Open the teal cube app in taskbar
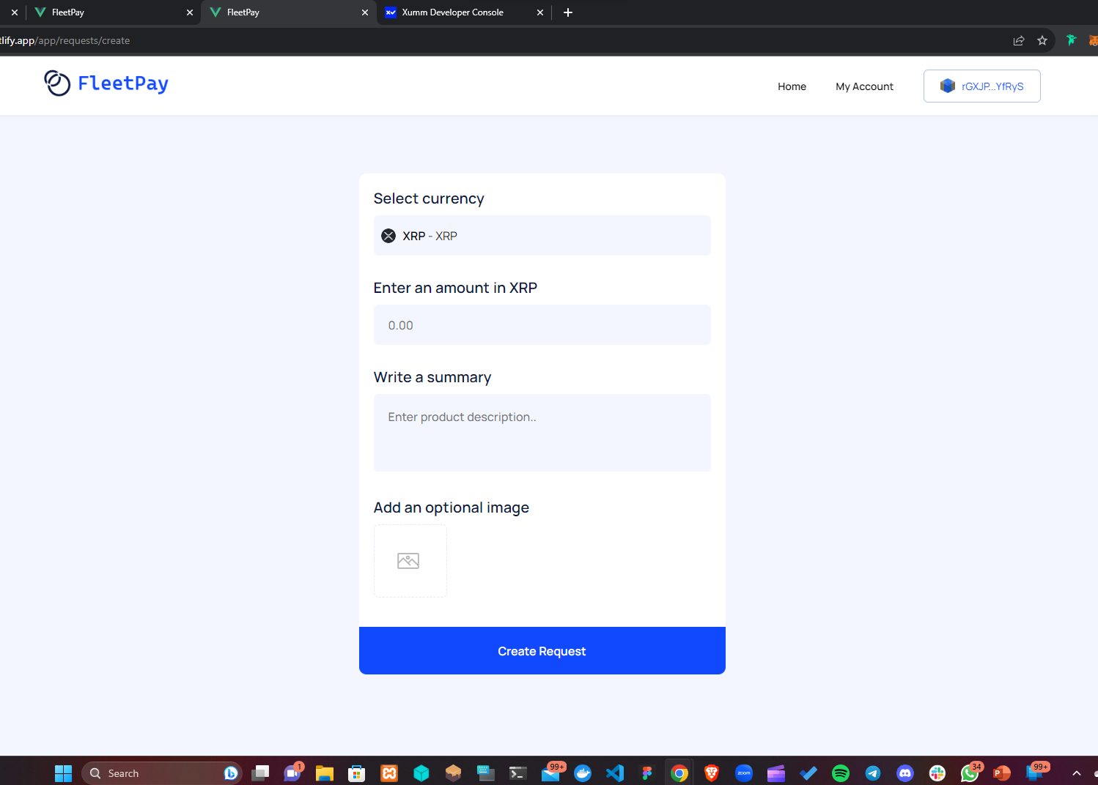This screenshot has height=785, width=1098. [x=421, y=773]
